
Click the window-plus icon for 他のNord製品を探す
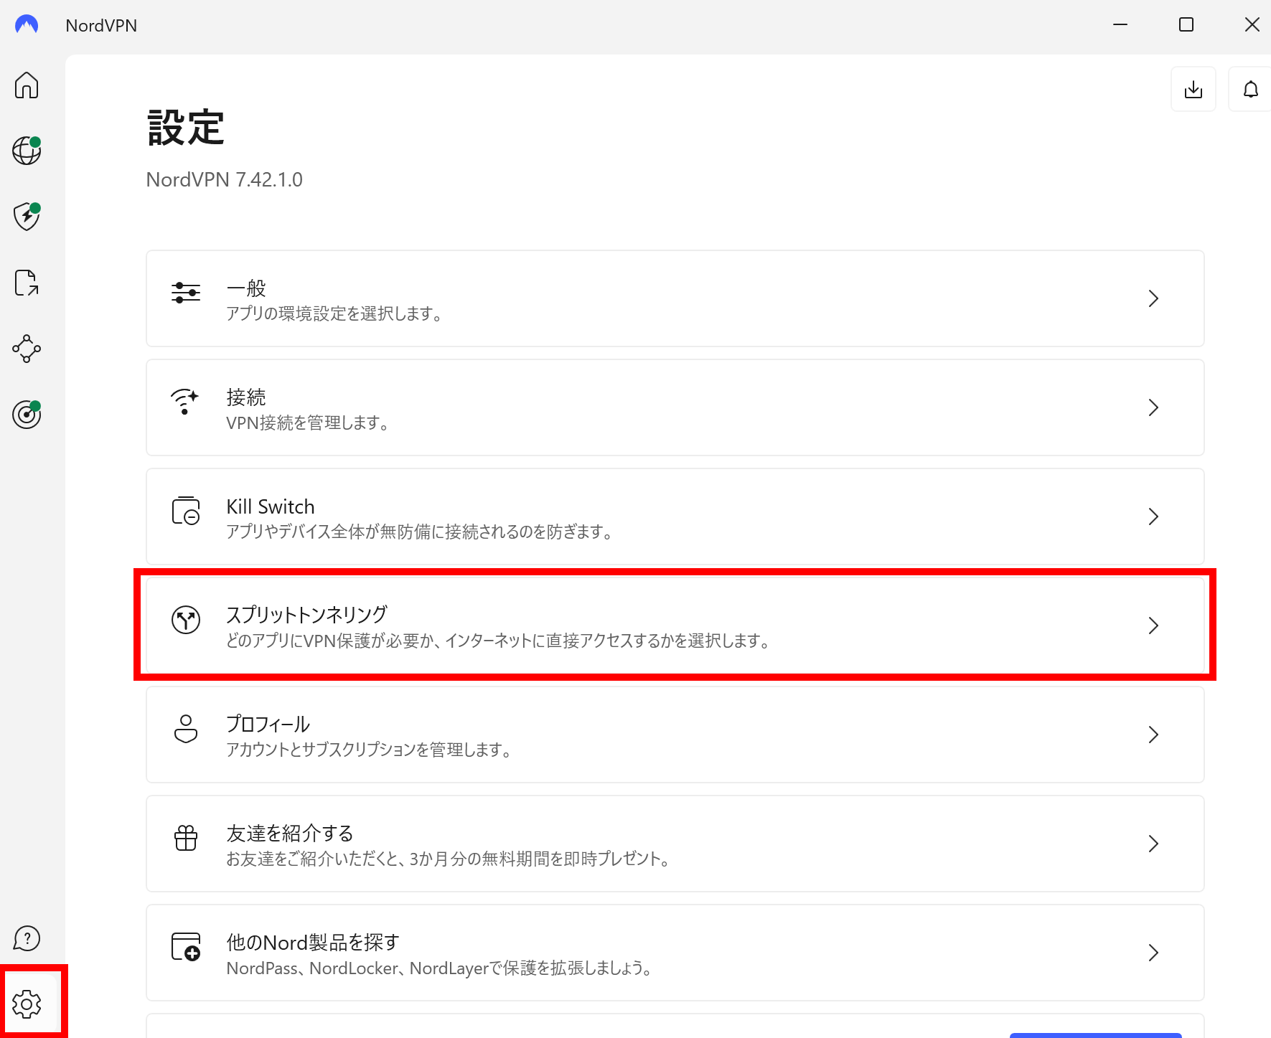coord(186,947)
